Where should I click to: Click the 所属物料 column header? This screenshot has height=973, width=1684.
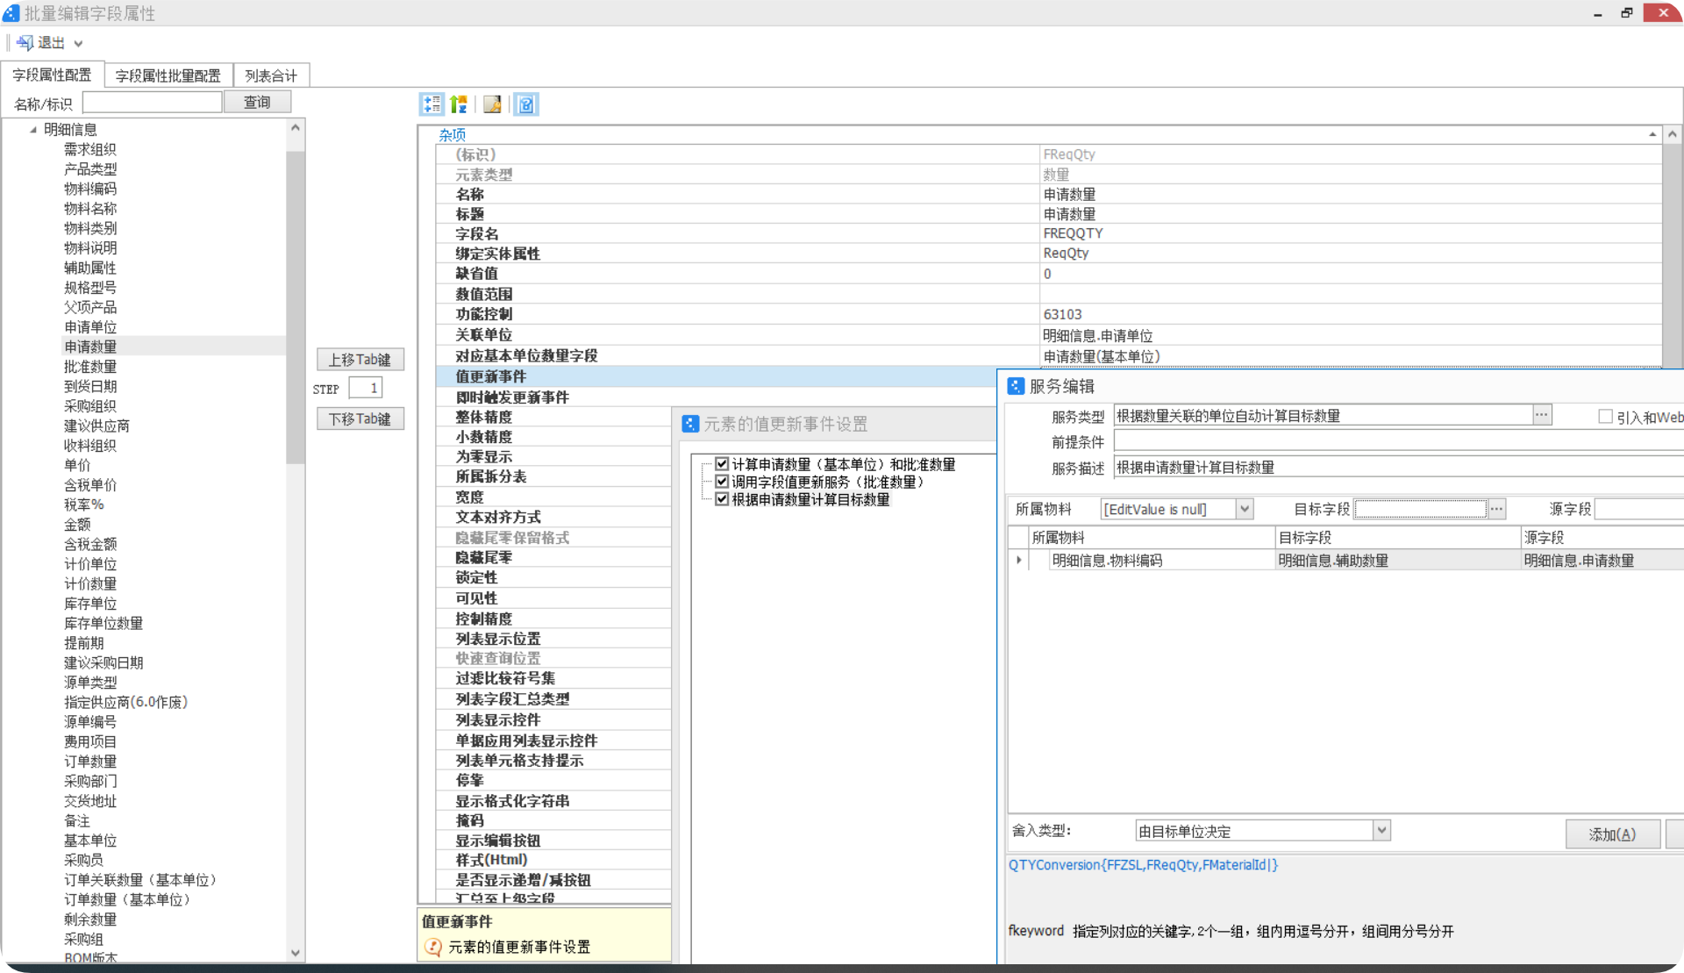click(1152, 537)
